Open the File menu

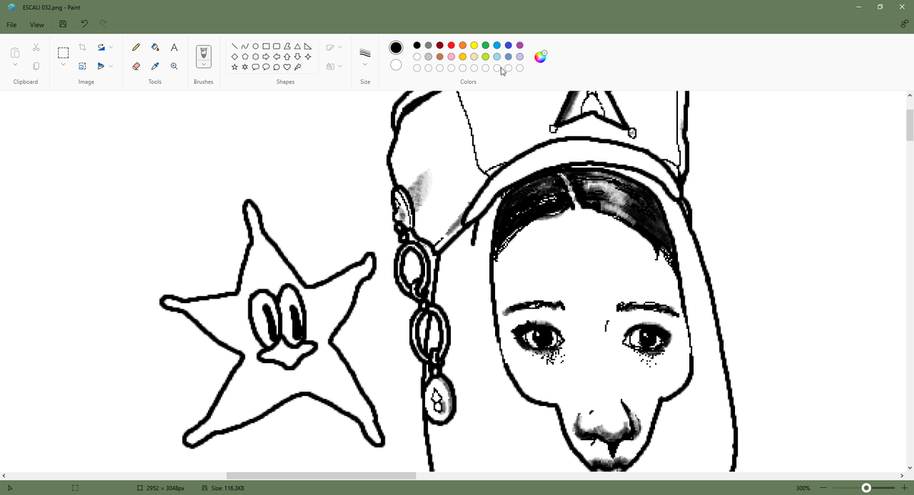click(11, 24)
